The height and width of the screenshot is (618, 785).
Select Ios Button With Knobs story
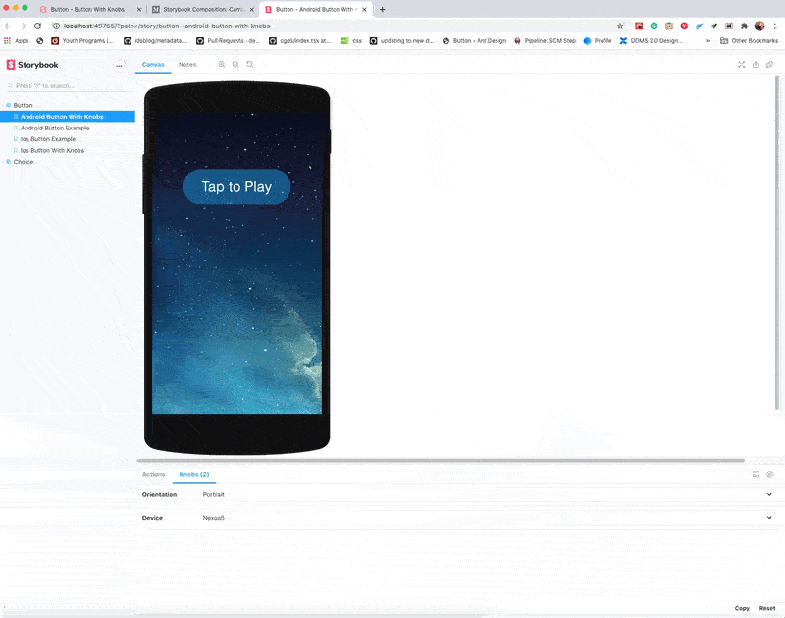(x=52, y=151)
